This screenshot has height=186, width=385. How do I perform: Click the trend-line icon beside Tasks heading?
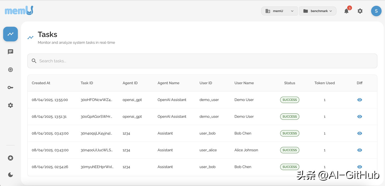pyautogui.click(x=30, y=37)
